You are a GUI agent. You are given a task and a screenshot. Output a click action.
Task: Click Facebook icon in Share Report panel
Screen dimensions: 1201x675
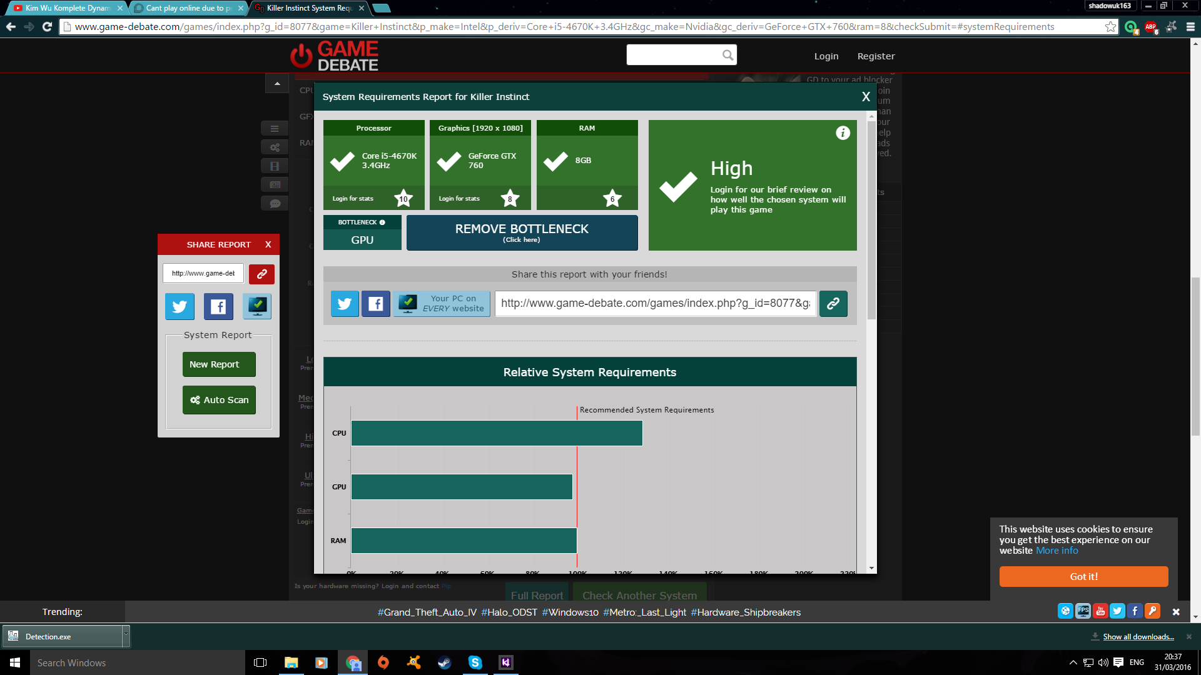coord(218,306)
